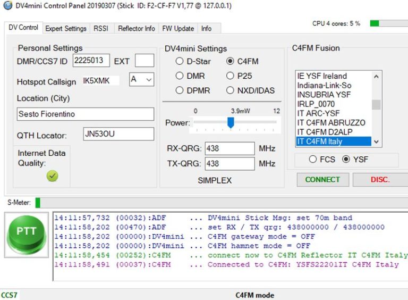Click log line 'Connected to C4FM: YSFS22201IT'

(x=226, y=264)
